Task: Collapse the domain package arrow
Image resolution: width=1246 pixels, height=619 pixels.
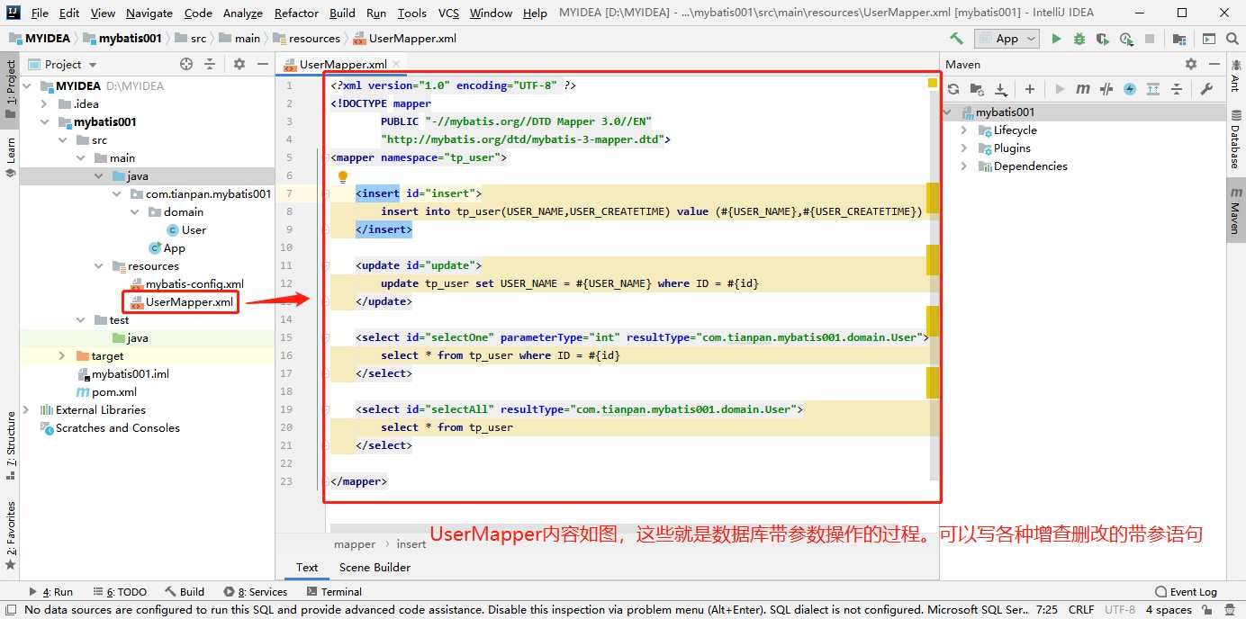Action: click(134, 212)
